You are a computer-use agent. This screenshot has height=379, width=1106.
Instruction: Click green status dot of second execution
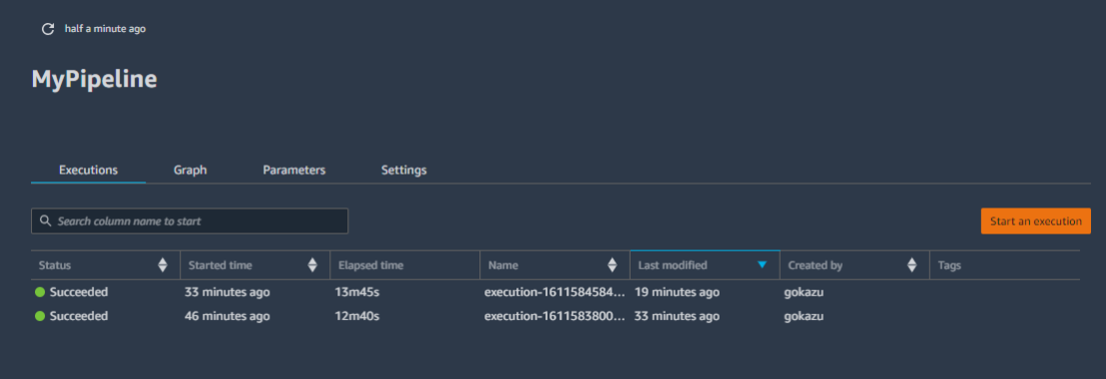point(40,316)
